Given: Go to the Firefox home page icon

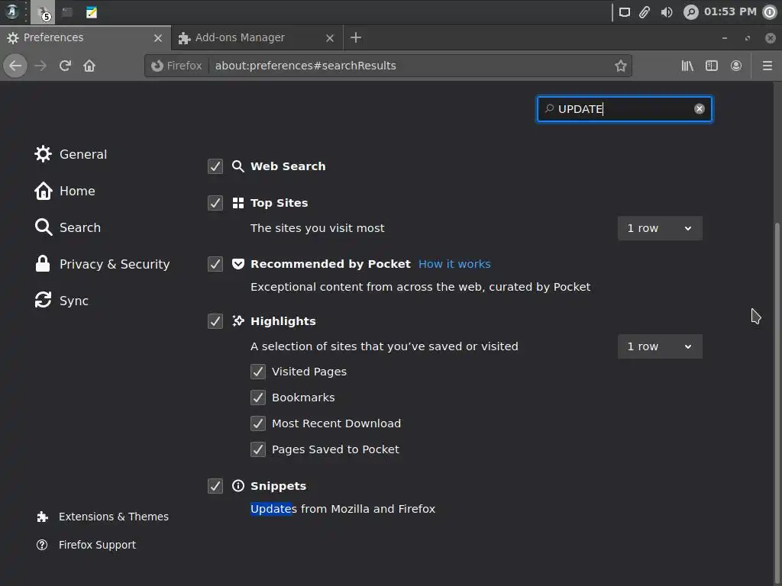Looking at the screenshot, I should click(89, 66).
